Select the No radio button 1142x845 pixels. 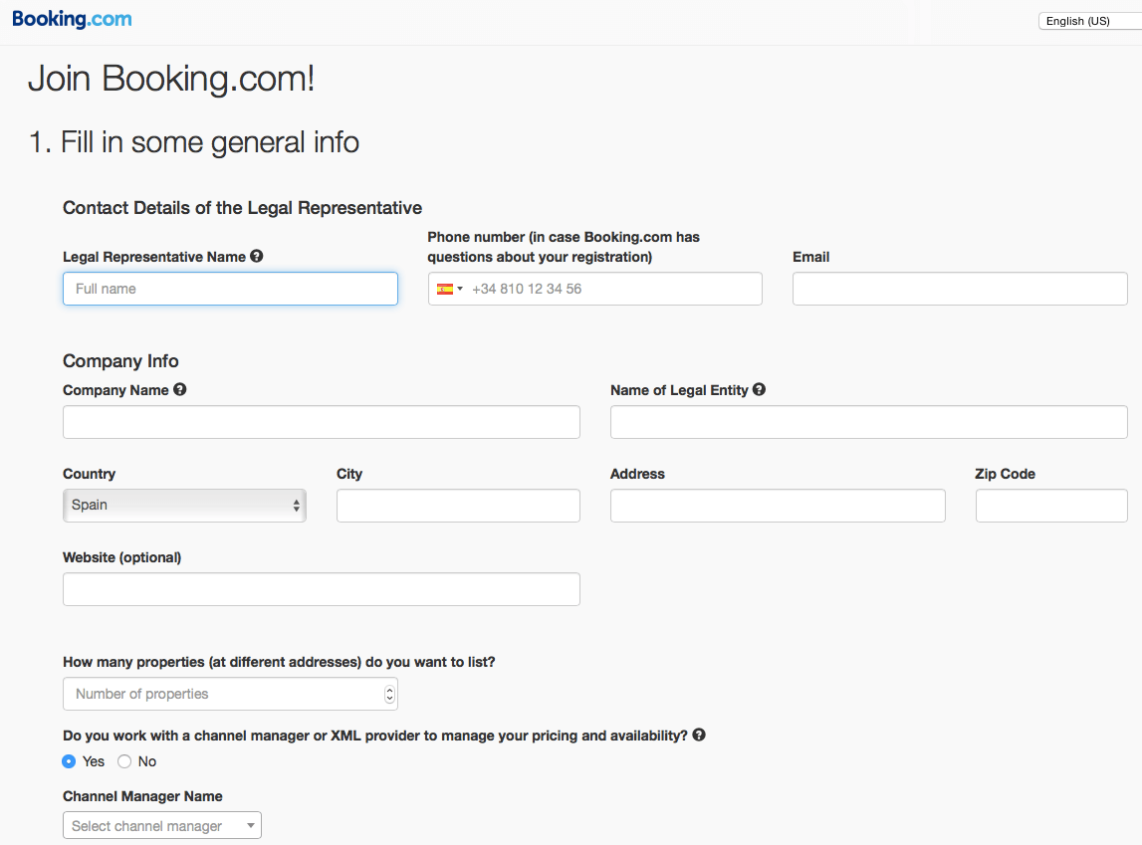124,761
